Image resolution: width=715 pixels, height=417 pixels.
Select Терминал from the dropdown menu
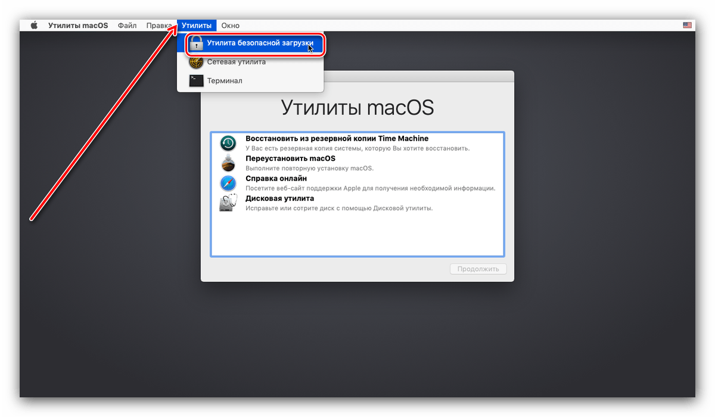tap(225, 80)
